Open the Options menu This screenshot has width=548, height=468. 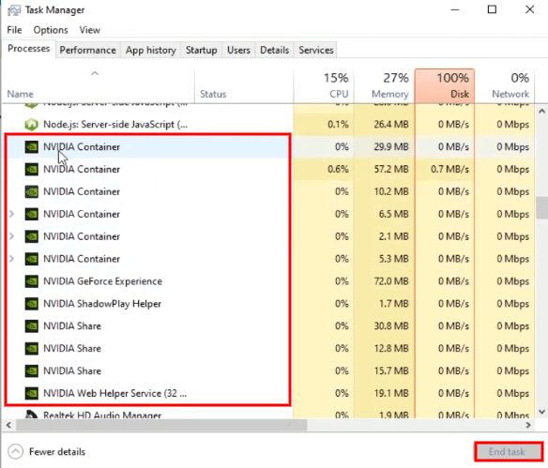click(51, 30)
